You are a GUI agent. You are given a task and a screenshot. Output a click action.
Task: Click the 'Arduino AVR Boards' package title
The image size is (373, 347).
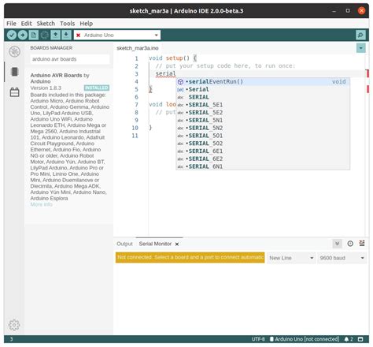[56, 75]
